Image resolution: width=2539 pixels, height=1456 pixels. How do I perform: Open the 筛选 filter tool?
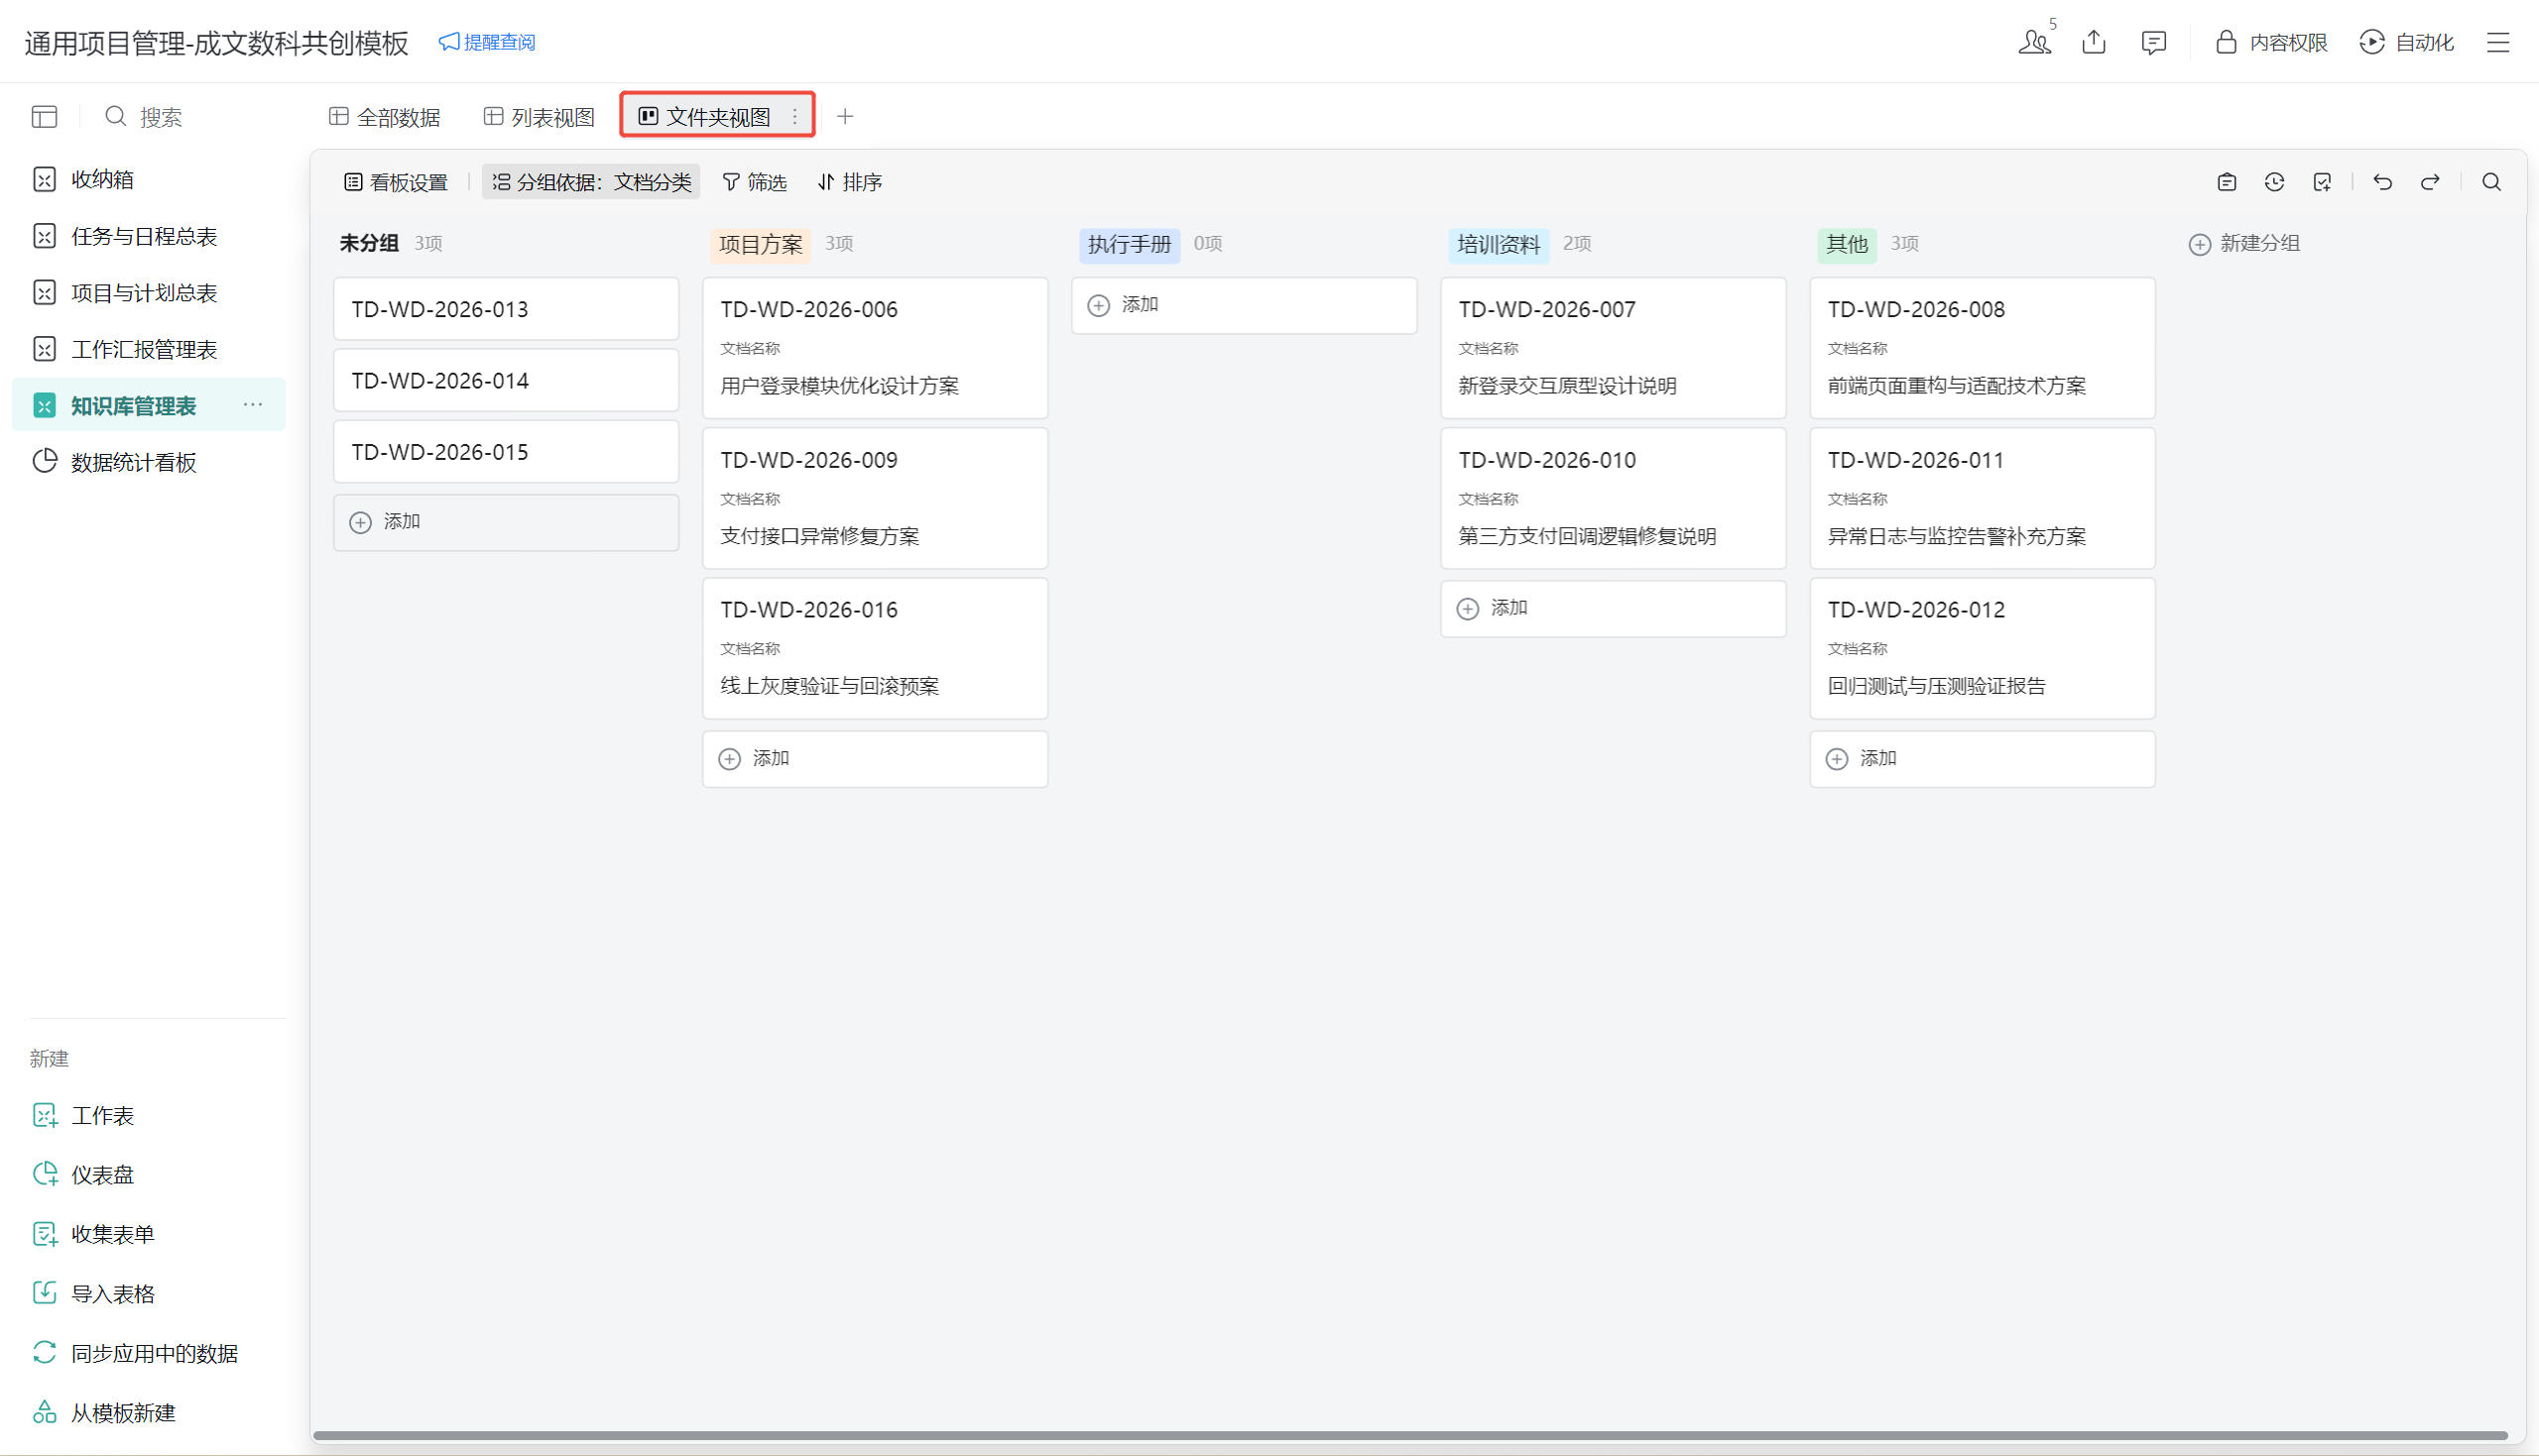pos(756,182)
